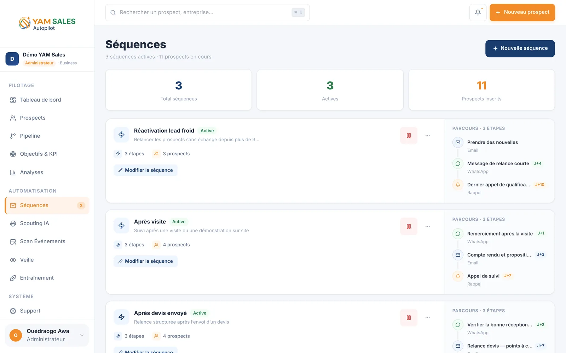This screenshot has height=353, width=566.
Task: Open Support page
Action: pyautogui.click(x=47, y=311)
